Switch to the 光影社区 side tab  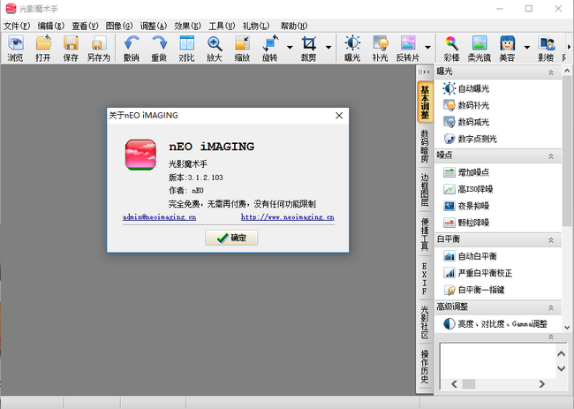click(x=425, y=322)
